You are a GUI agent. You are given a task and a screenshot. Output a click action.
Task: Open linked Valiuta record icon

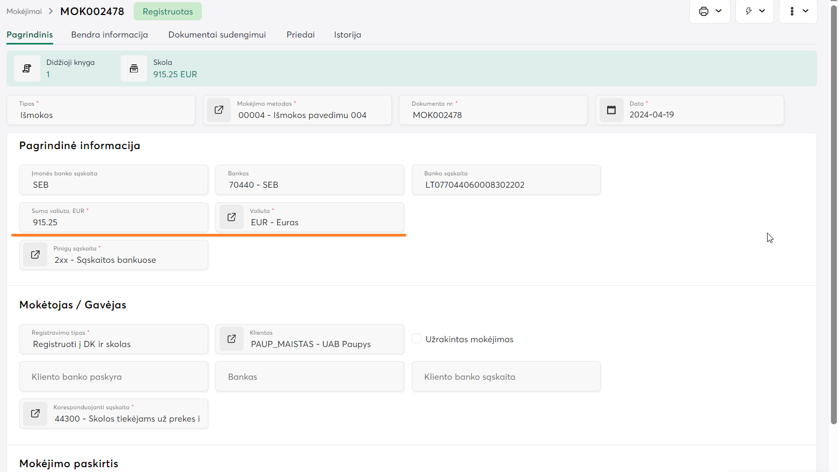point(231,217)
